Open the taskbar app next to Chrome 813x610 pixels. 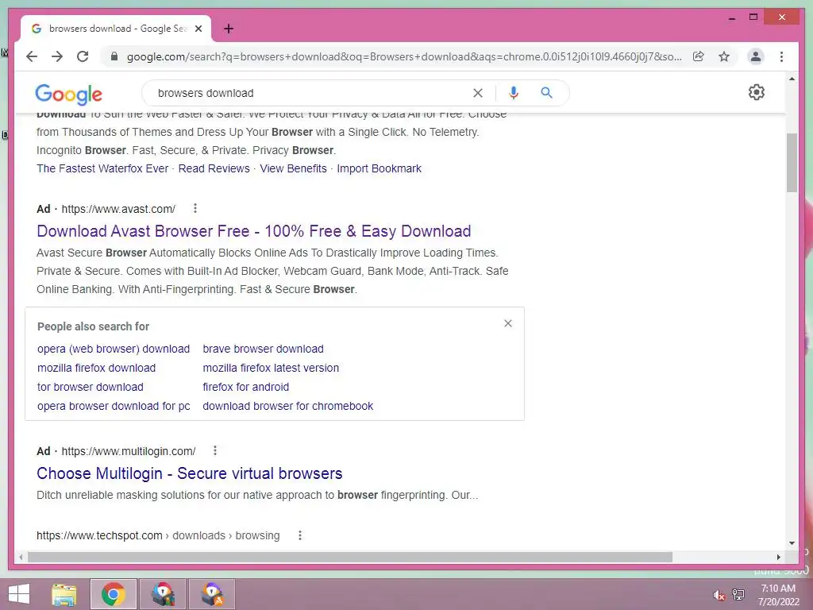pos(163,594)
